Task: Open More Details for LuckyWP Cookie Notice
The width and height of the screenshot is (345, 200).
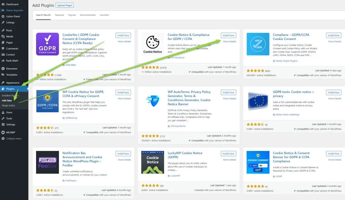Action: tap(229, 160)
